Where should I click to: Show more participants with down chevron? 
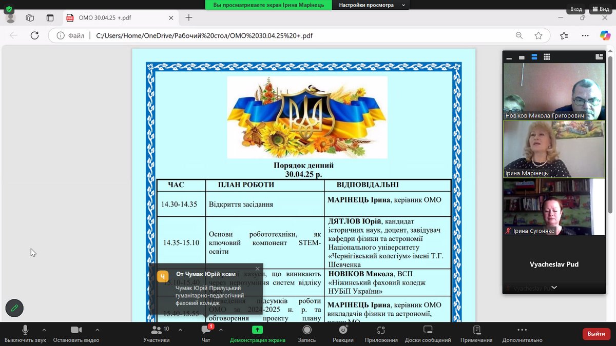[554, 288]
